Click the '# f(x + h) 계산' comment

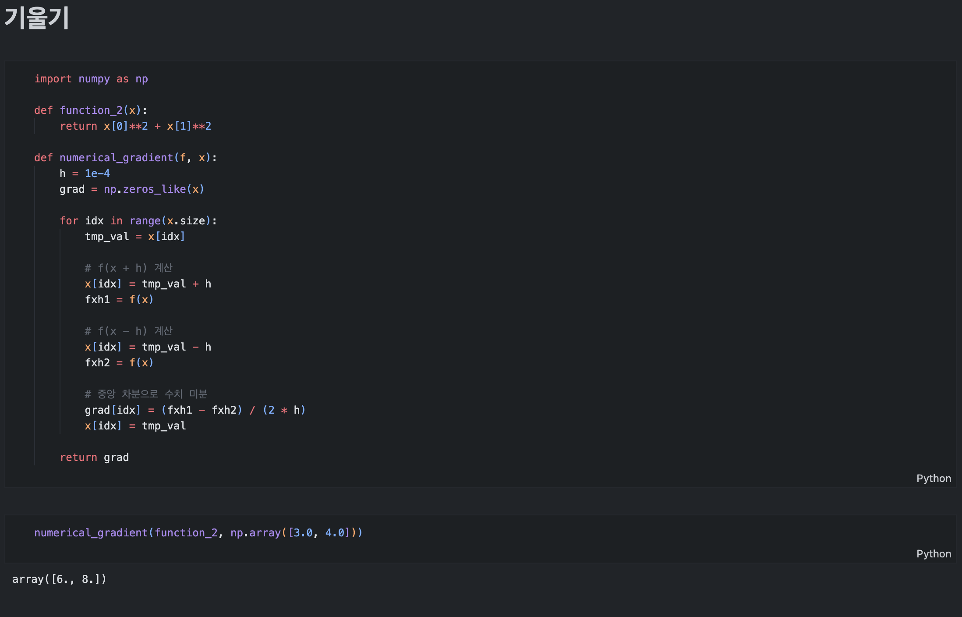point(129,268)
